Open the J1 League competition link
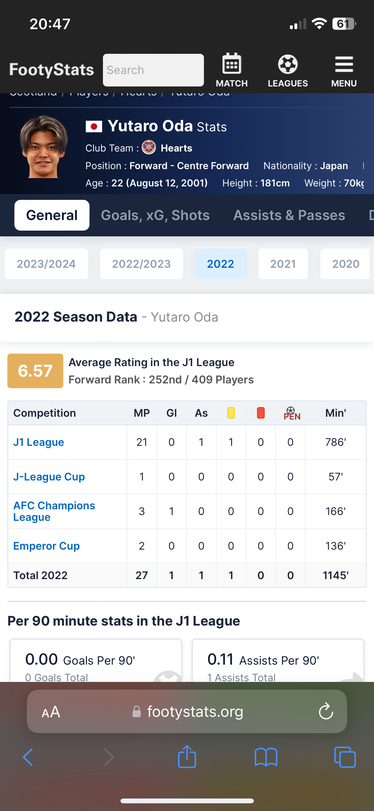 pyautogui.click(x=39, y=442)
